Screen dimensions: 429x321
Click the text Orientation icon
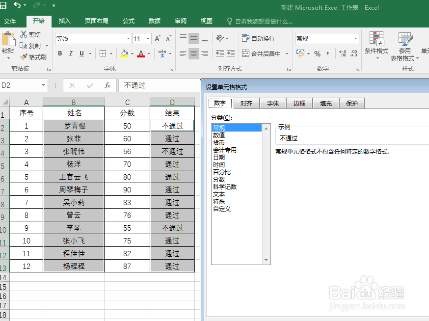pos(220,38)
